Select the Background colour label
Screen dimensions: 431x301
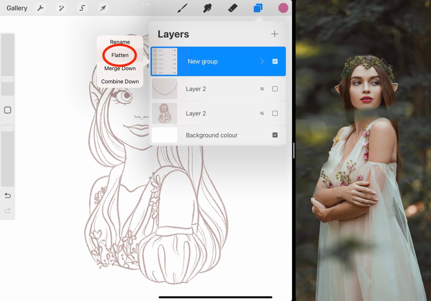click(212, 135)
